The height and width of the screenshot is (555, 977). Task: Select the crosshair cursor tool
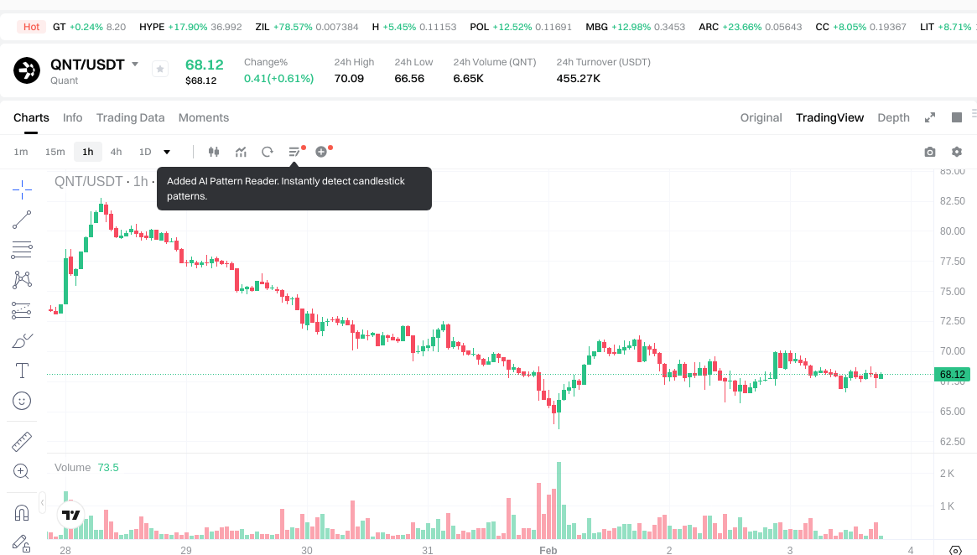tap(22, 189)
